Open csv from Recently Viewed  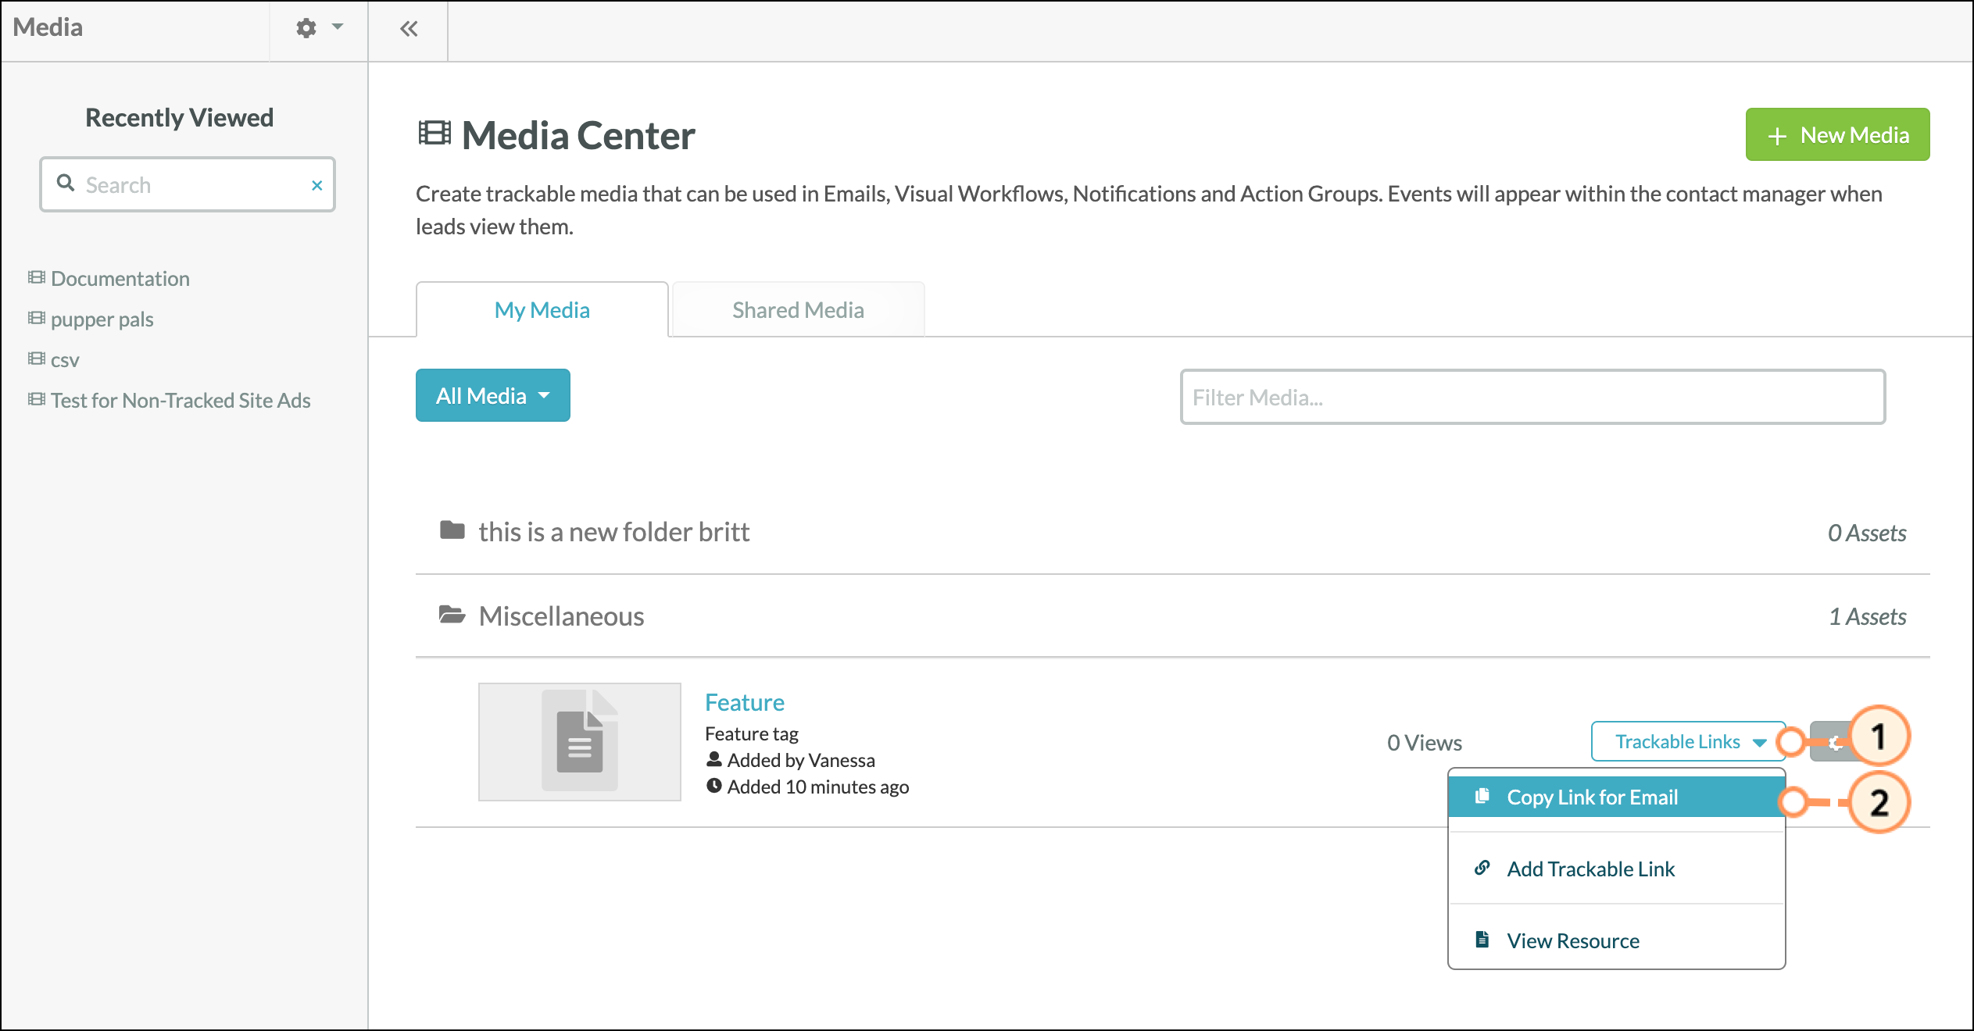click(65, 360)
